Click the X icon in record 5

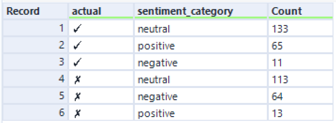[x=77, y=97]
